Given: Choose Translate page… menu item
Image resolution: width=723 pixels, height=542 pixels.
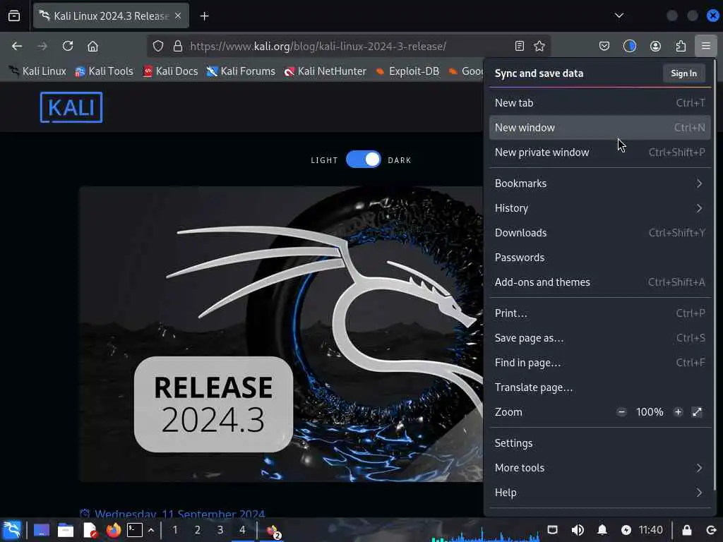Looking at the screenshot, I should point(600,387).
